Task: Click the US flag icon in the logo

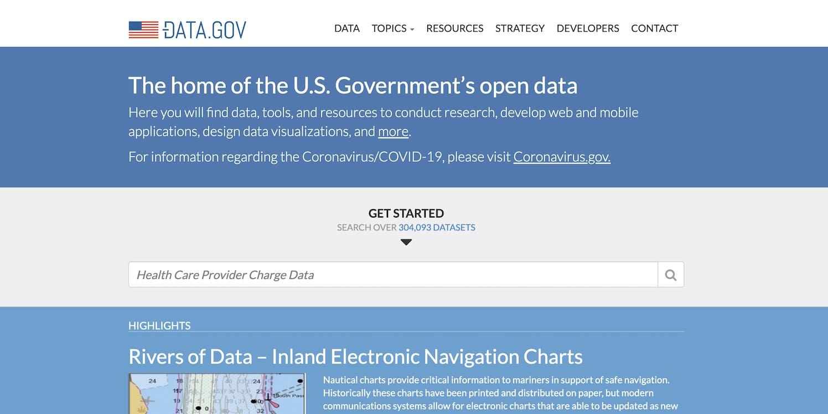Action: pyautogui.click(x=143, y=30)
